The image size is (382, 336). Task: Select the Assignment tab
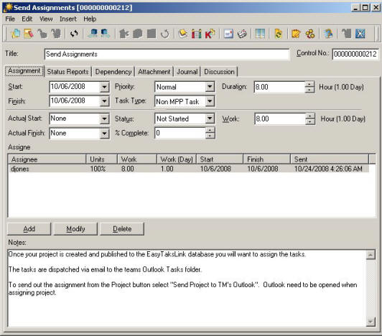(24, 71)
